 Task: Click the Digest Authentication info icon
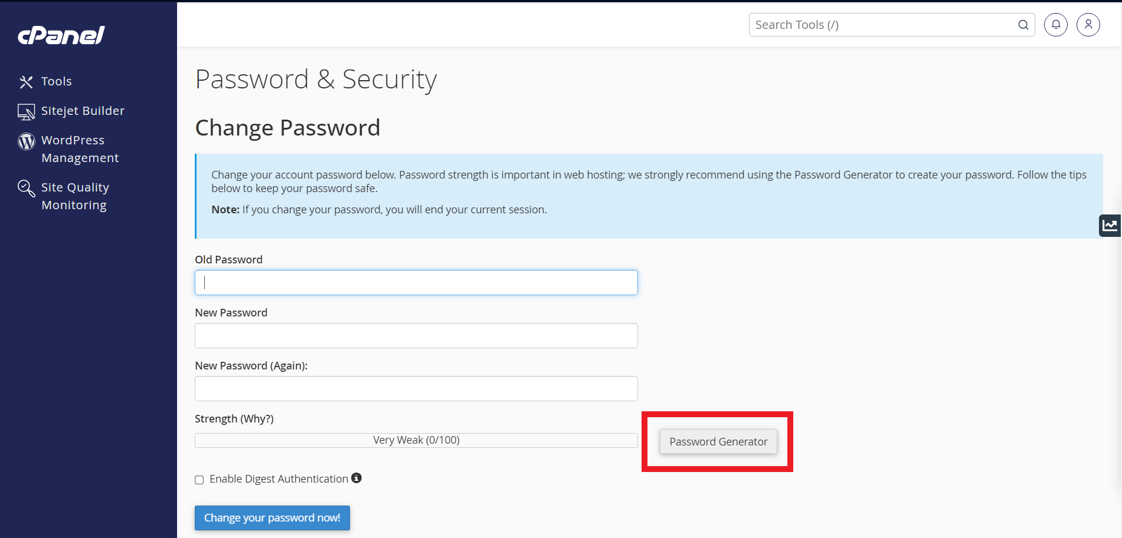tap(356, 478)
